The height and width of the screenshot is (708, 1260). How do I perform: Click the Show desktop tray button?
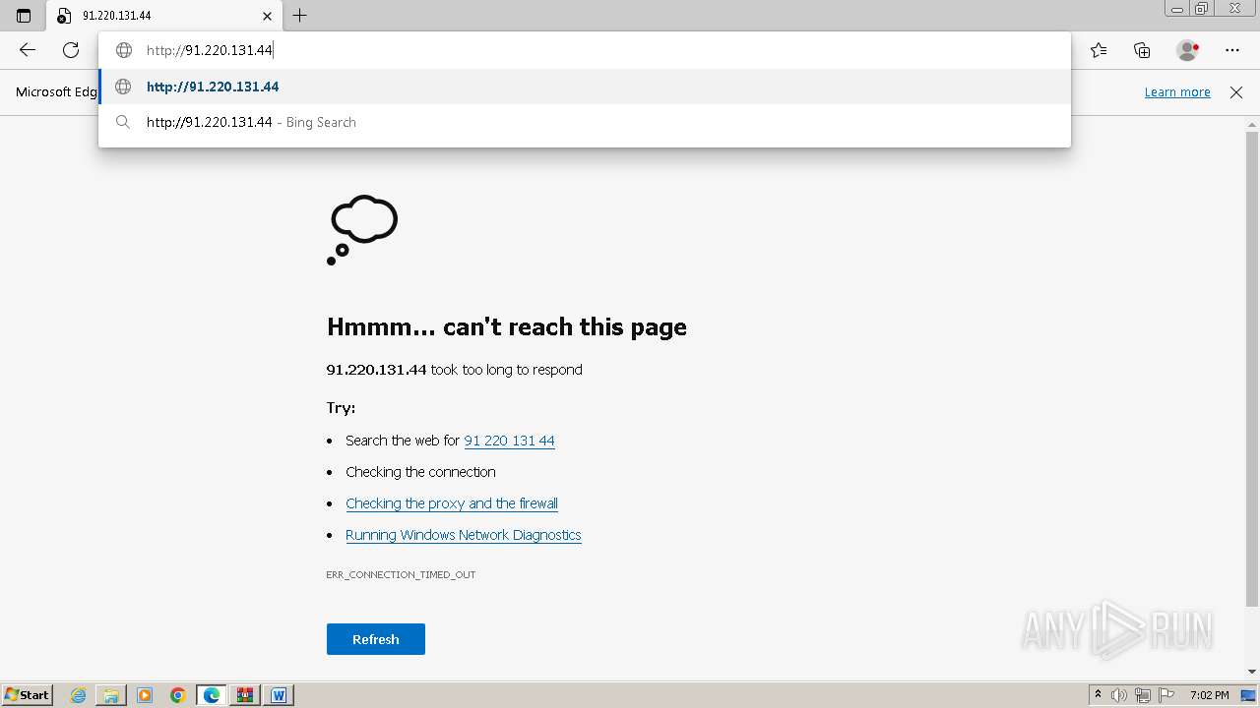coord(1249,695)
